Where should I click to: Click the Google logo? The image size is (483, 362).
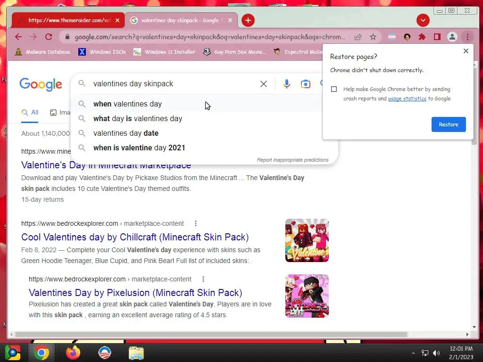pos(41,84)
